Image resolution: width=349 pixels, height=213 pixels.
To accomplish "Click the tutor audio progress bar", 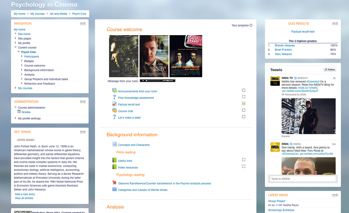I will pyautogui.click(x=153, y=80).
